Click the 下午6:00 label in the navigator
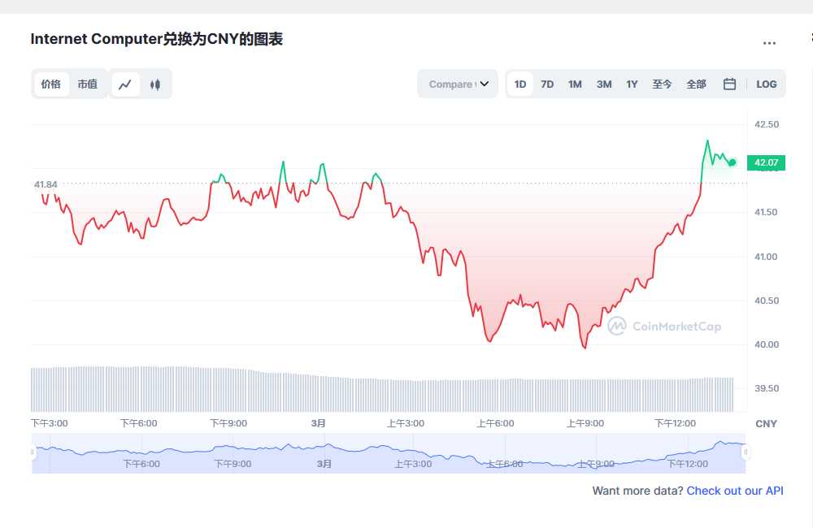Screen dimensions: 813x528 tap(141, 464)
